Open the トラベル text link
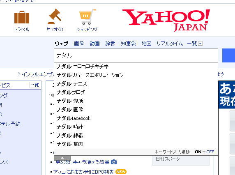235x175 pixels. point(22,29)
